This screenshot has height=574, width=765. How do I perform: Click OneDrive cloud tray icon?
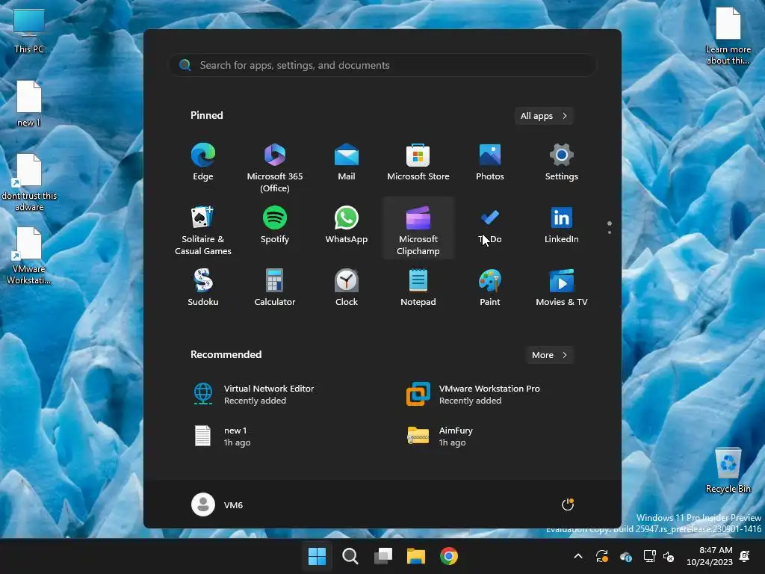(626, 556)
